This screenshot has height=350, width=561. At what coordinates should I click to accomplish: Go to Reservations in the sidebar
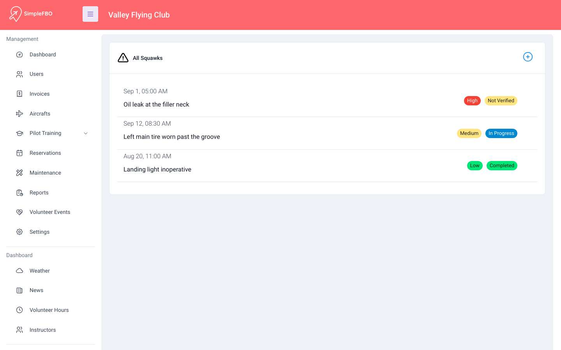pyautogui.click(x=51, y=153)
